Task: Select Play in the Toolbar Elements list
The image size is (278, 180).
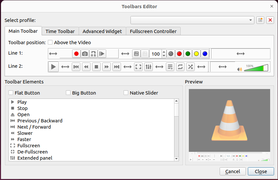Action: pos(91,102)
